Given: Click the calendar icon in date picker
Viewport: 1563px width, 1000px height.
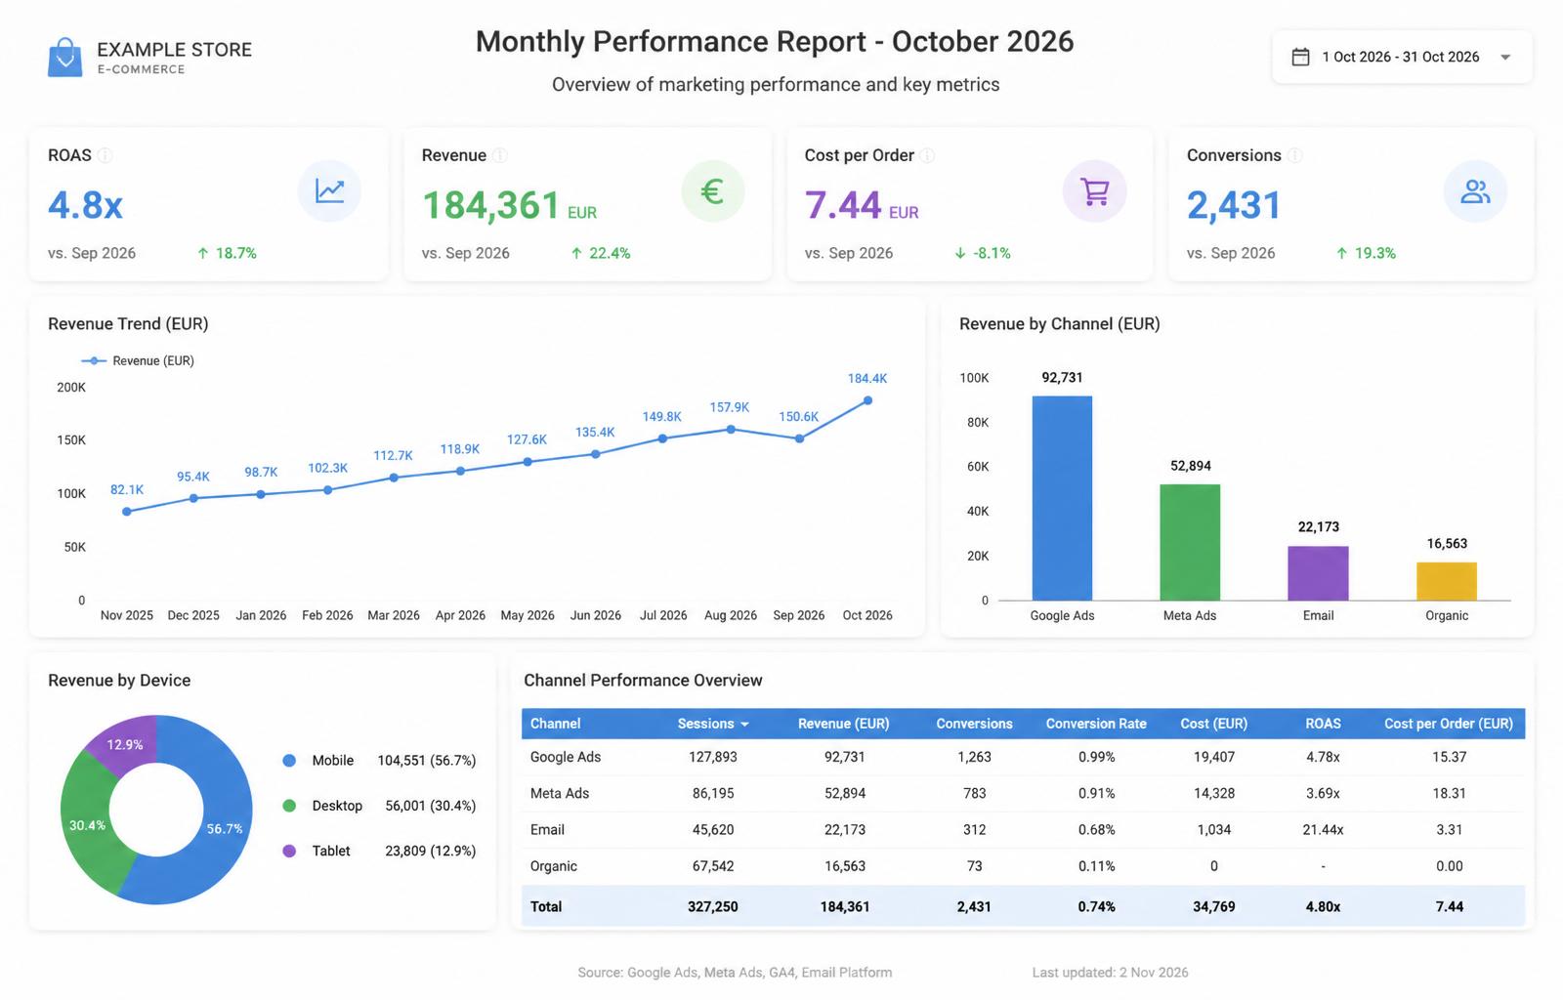Looking at the screenshot, I should pyautogui.click(x=1300, y=58).
